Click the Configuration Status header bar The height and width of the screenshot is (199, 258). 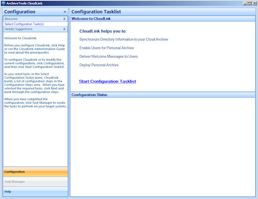(162, 95)
